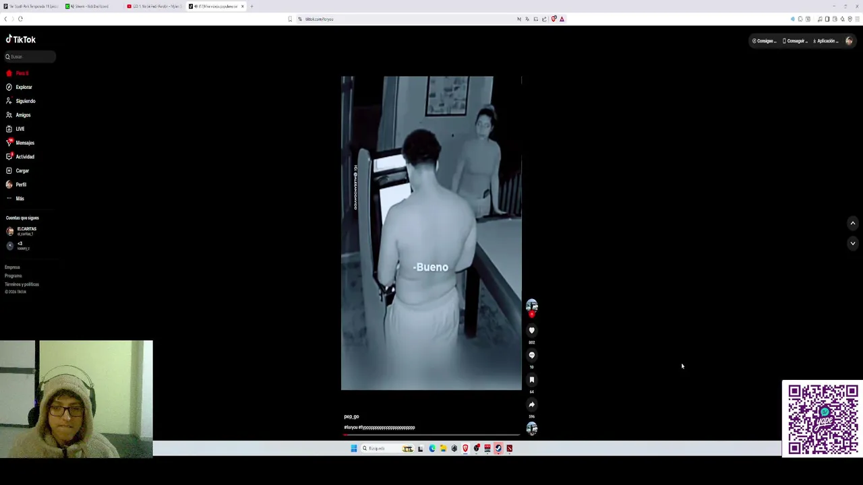This screenshot has width=863, height=485.
Task: Click the Conseguir button in header
Action: (x=795, y=41)
